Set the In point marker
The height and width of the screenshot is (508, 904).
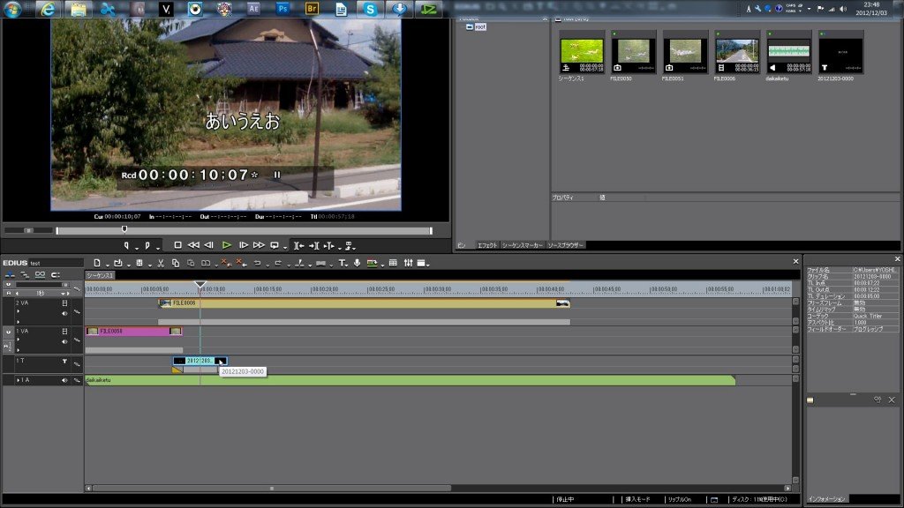[x=127, y=245]
